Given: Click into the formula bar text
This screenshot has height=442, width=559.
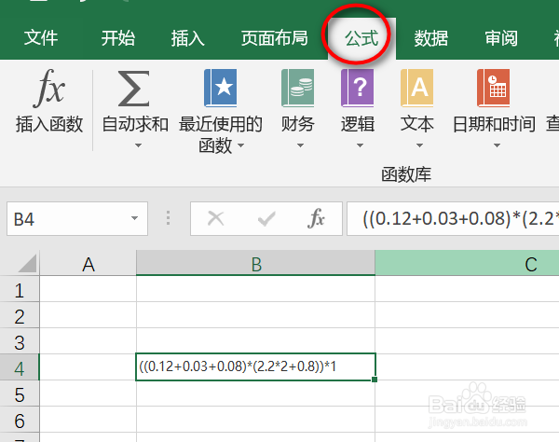Looking at the screenshot, I should (x=453, y=219).
